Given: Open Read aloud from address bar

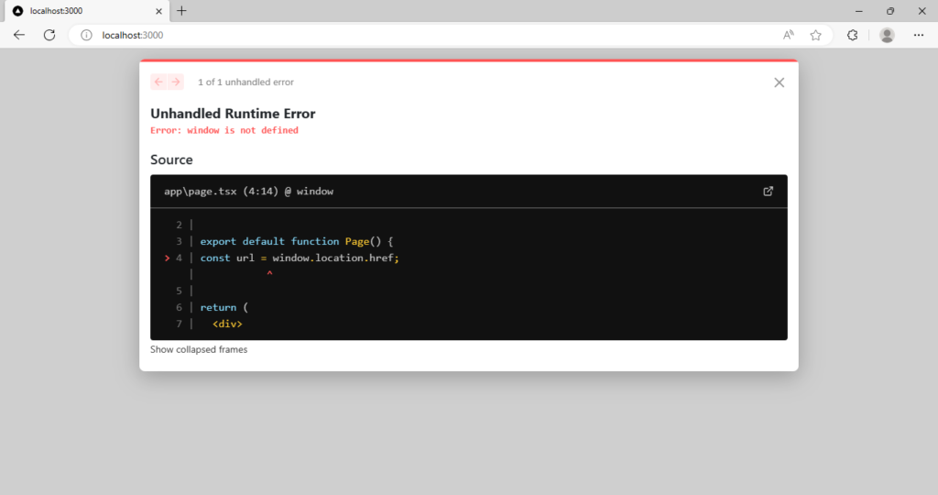Looking at the screenshot, I should point(789,36).
